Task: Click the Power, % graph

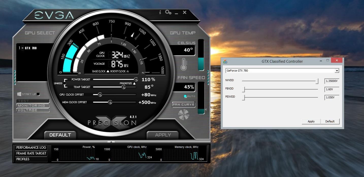Action: pyautogui.click(x=77, y=155)
